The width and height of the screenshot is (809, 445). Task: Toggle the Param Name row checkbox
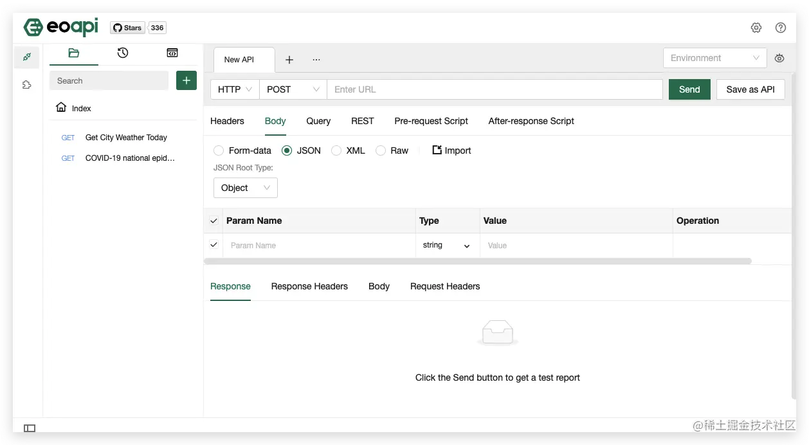(214, 245)
